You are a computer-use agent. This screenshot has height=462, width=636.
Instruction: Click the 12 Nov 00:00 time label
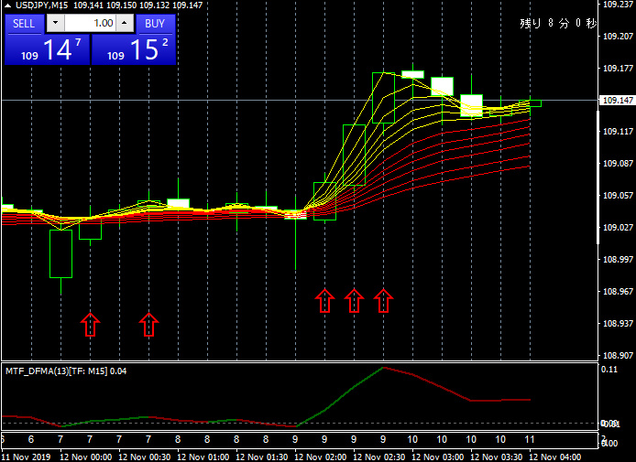point(85,457)
